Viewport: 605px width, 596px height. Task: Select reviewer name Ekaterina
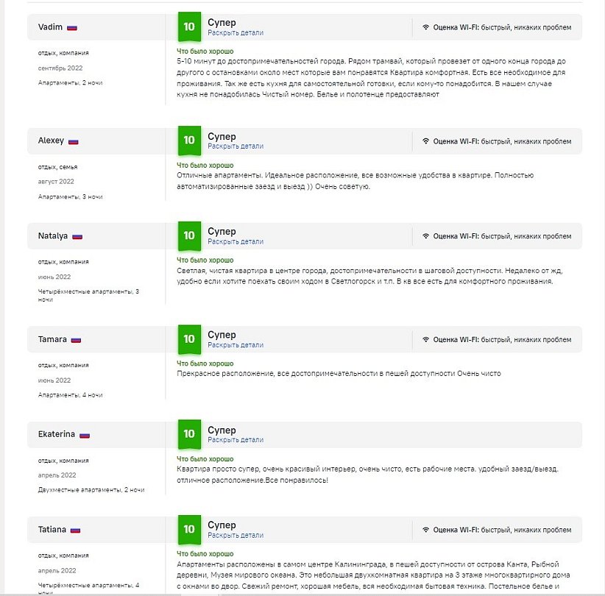click(57, 434)
